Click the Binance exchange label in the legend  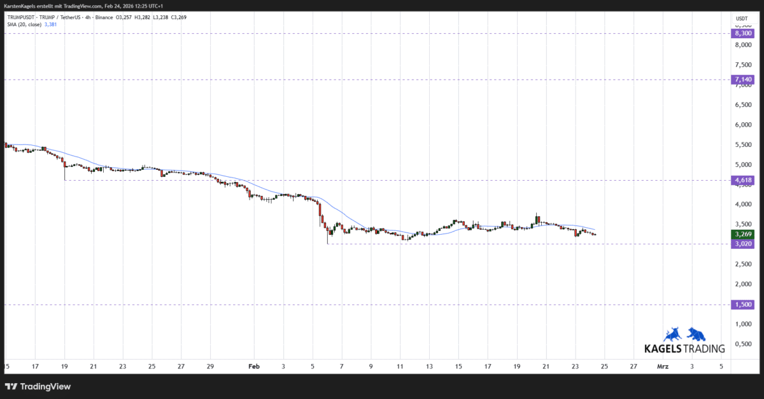pyautogui.click(x=103, y=17)
